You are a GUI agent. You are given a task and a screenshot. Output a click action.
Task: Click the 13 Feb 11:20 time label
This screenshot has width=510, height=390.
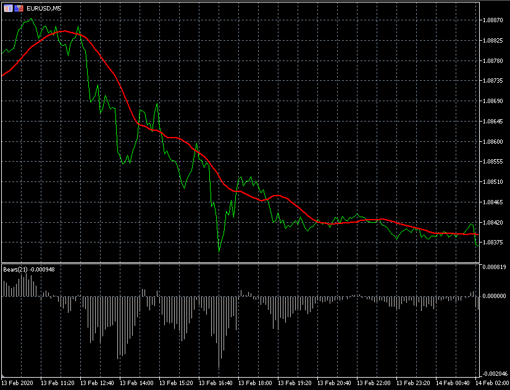pos(57,383)
